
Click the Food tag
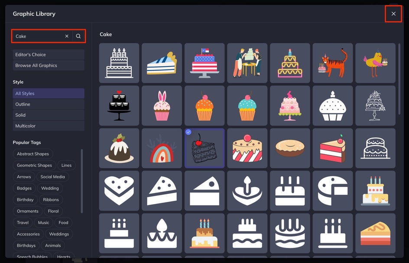[x=63, y=222]
